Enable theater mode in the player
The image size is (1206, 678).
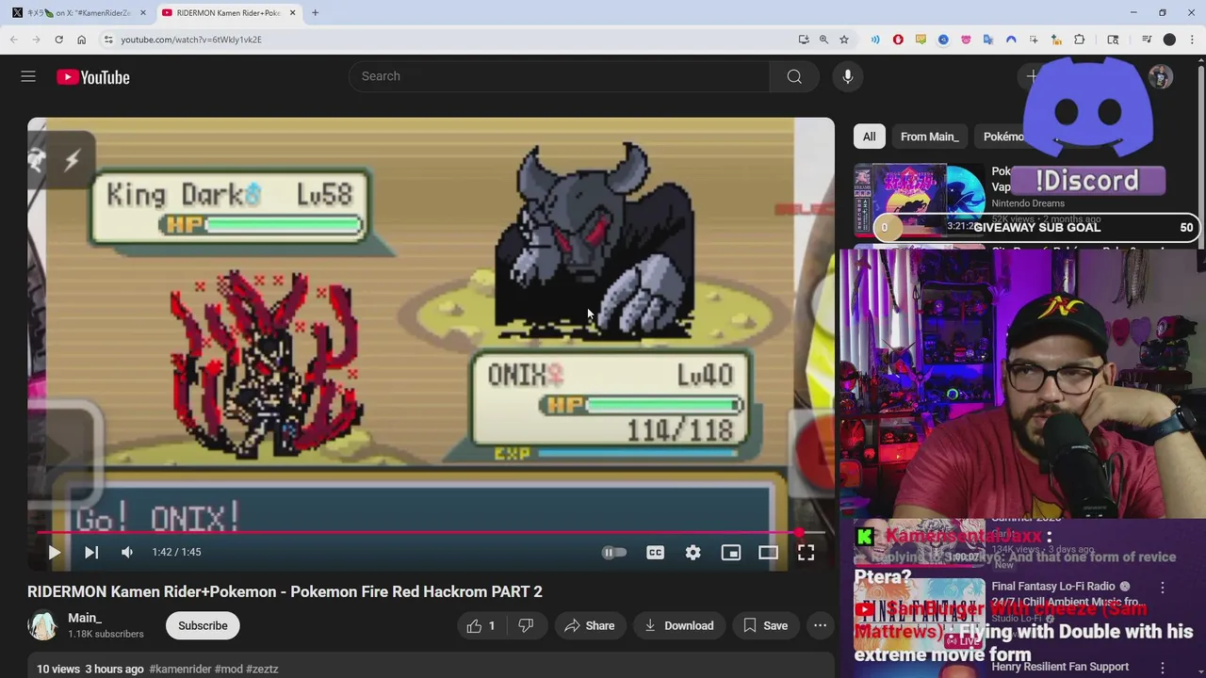pos(769,553)
